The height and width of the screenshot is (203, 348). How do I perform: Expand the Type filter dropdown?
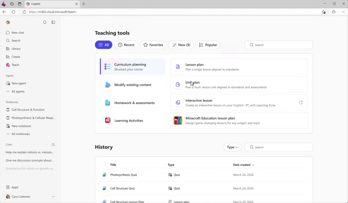point(233,147)
